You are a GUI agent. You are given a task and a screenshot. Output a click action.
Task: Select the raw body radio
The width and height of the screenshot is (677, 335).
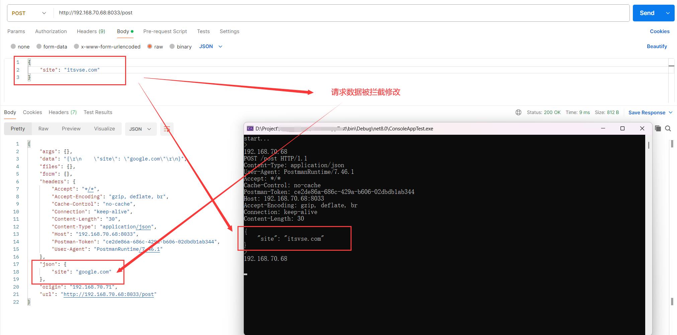pyautogui.click(x=150, y=46)
